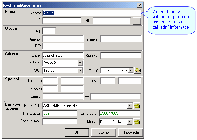Click the ellipsis button beside DIČ
Image resolution: width=197 pixels, height=140 pixels.
coord(137,21)
